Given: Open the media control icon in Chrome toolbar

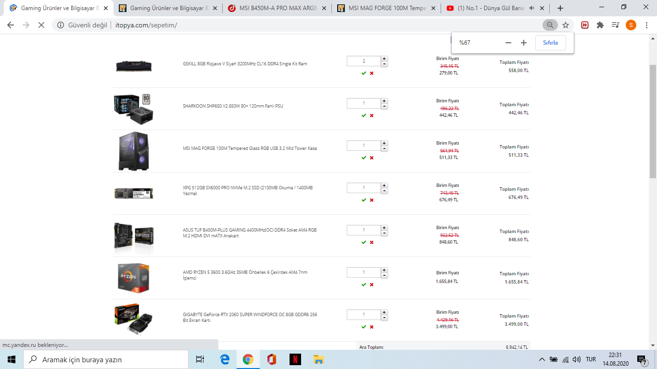Looking at the screenshot, I should pos(615,25).
